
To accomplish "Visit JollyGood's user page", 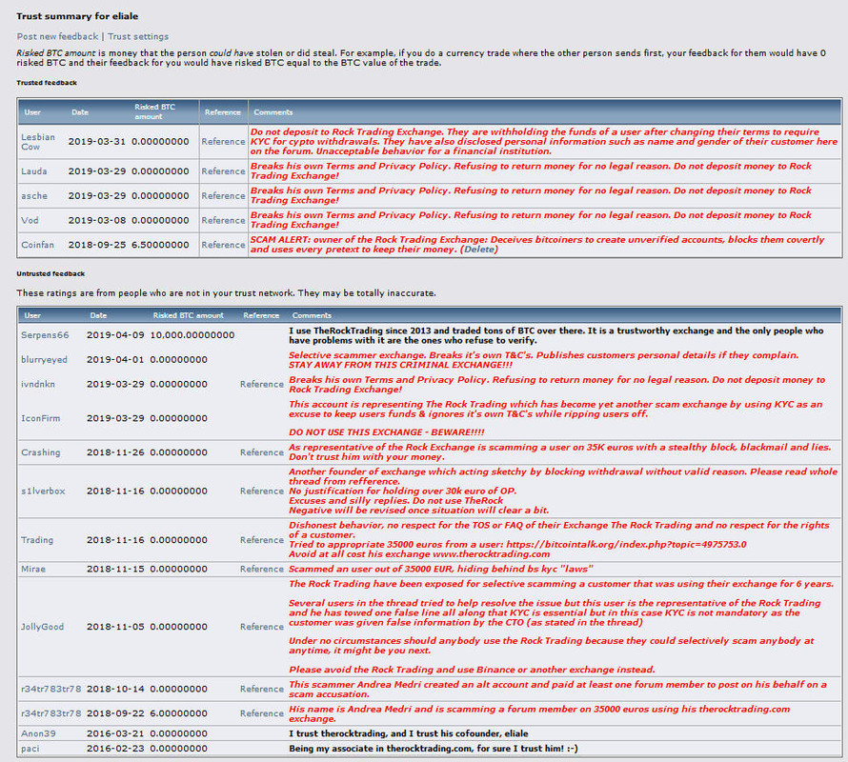I will 42,626.
